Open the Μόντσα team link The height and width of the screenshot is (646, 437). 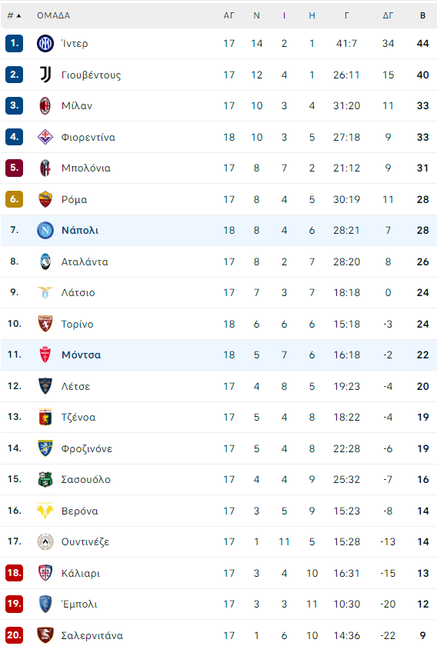[81, 355]
